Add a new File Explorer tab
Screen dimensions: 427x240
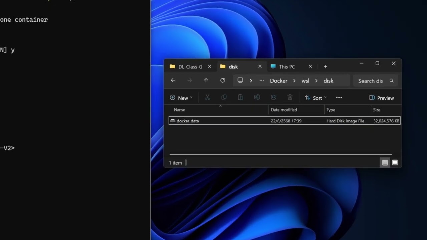325,67
